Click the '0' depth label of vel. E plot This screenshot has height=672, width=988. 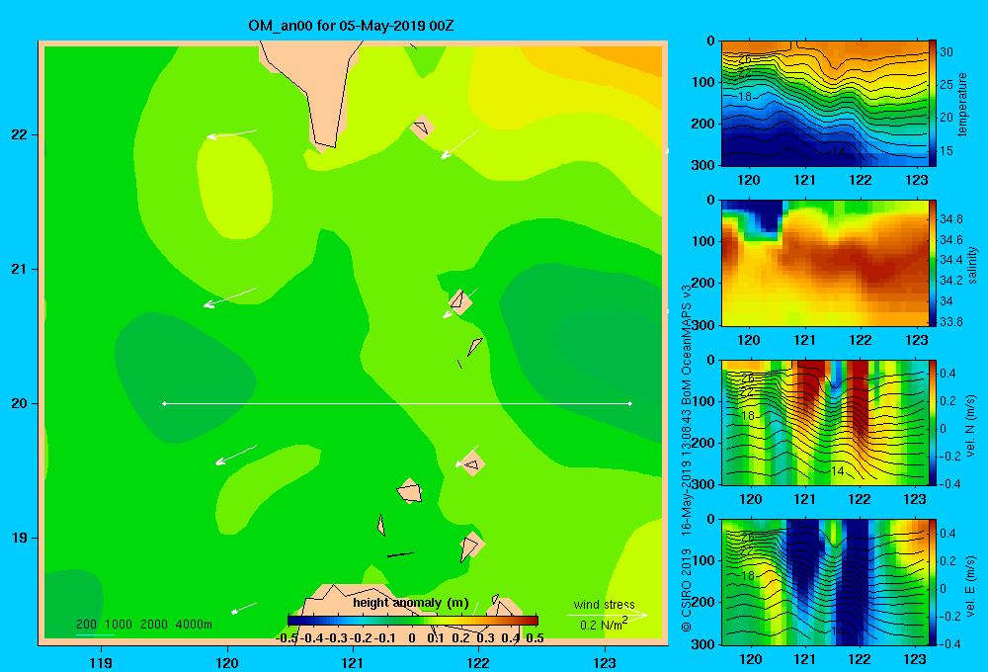point(711,520)
